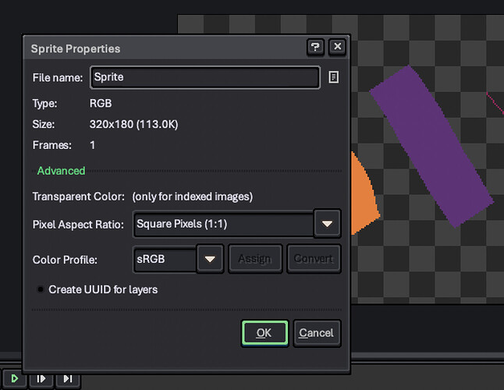
Task: Jump to the last frame button
Action: (68, 379)
